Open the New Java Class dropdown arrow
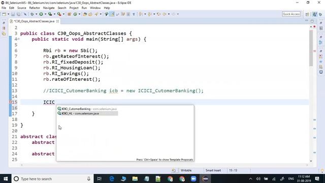The width and height of the screenshot is (325, 183). coord(79,14)
